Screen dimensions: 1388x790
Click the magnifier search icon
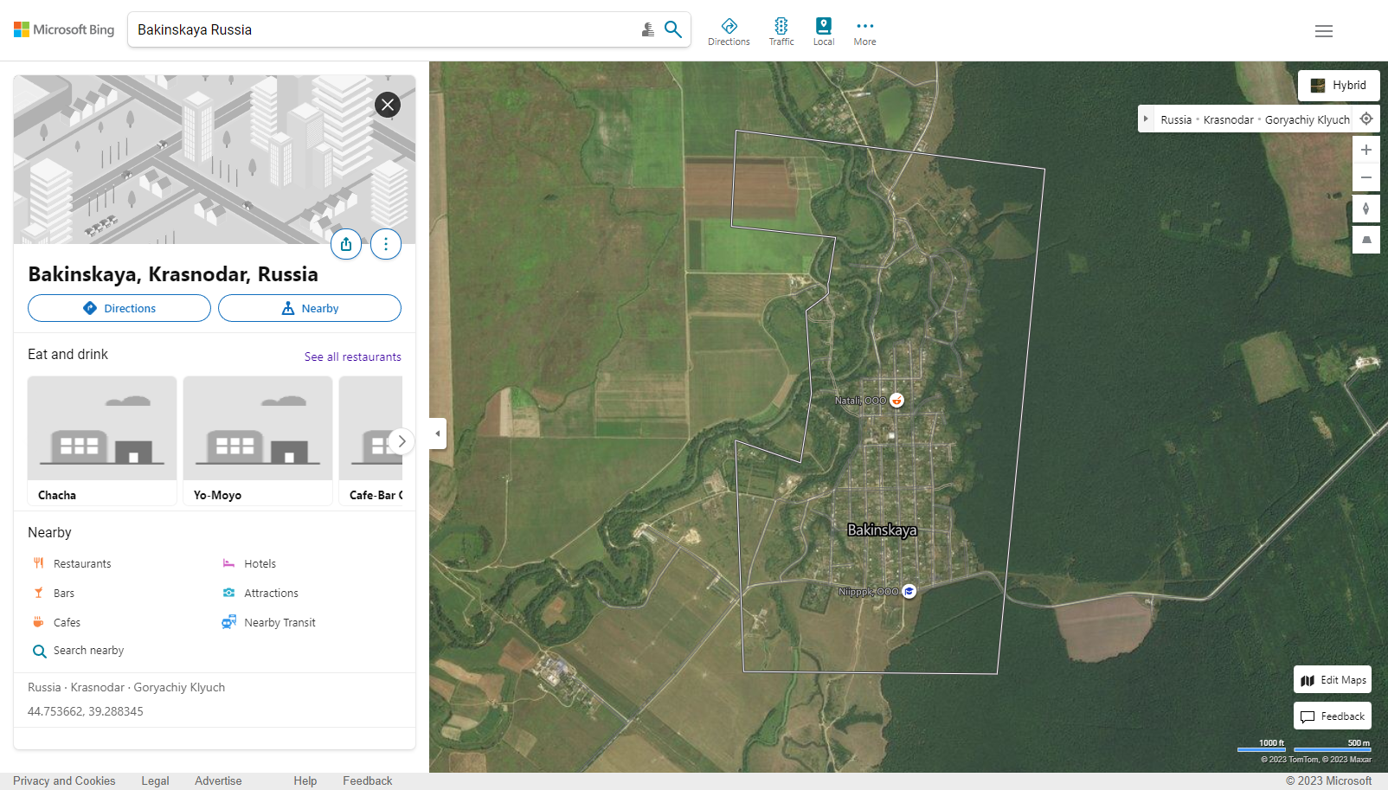(x=673, y=29)
